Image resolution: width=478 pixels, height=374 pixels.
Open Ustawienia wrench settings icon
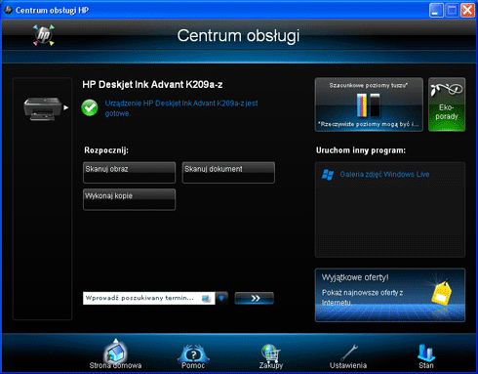[348, 356]
